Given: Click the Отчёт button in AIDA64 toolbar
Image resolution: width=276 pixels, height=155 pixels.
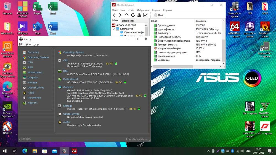Looking at the screenshot, I should [159, 15].
